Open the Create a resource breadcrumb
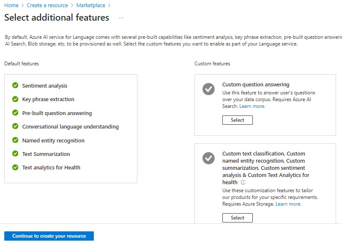This screenshot has height=244, width=342. click(47, 5)
